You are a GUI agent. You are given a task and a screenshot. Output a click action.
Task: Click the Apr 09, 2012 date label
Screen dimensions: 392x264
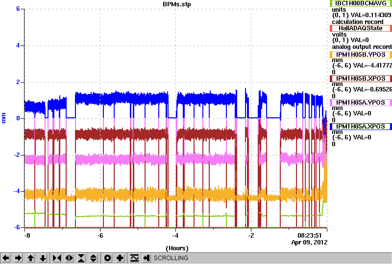310,242
